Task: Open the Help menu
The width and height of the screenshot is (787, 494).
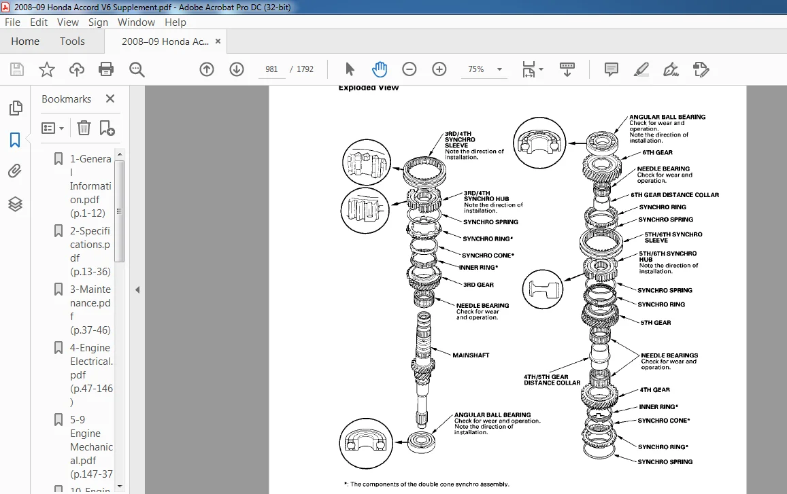Action: pos(175,22)
